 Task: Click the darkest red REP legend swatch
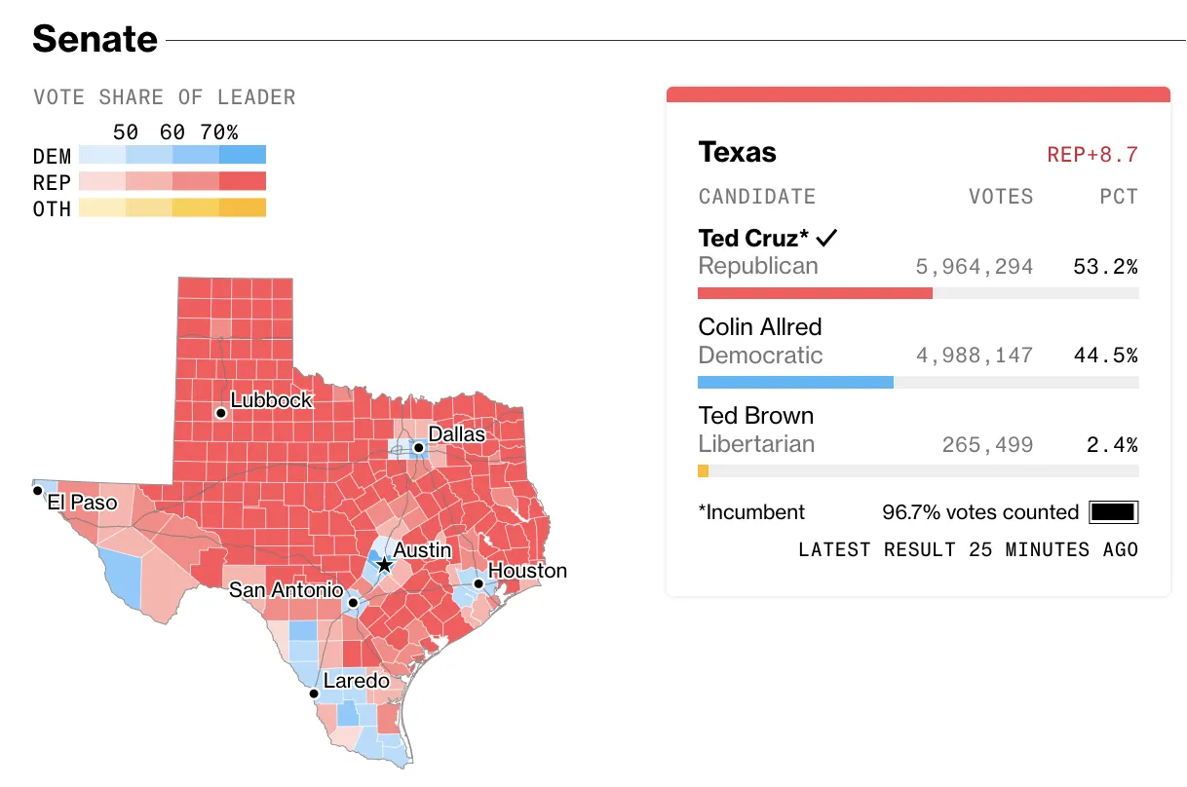click(x=243, y=181)
